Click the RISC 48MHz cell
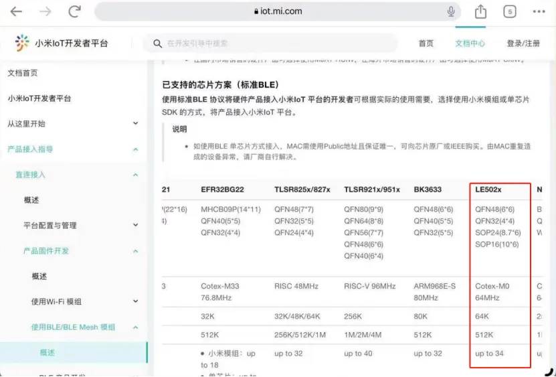This screenshot has width=556, height=377. pyautogui.click(x=296, y=286)
